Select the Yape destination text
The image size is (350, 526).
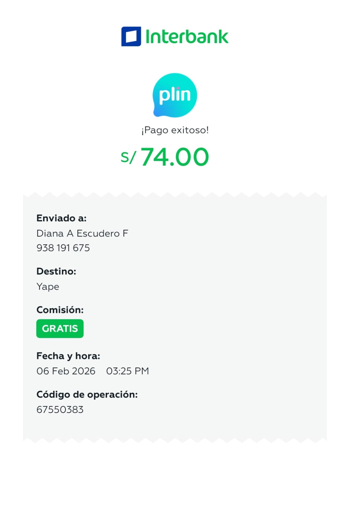tap(48, 287)
